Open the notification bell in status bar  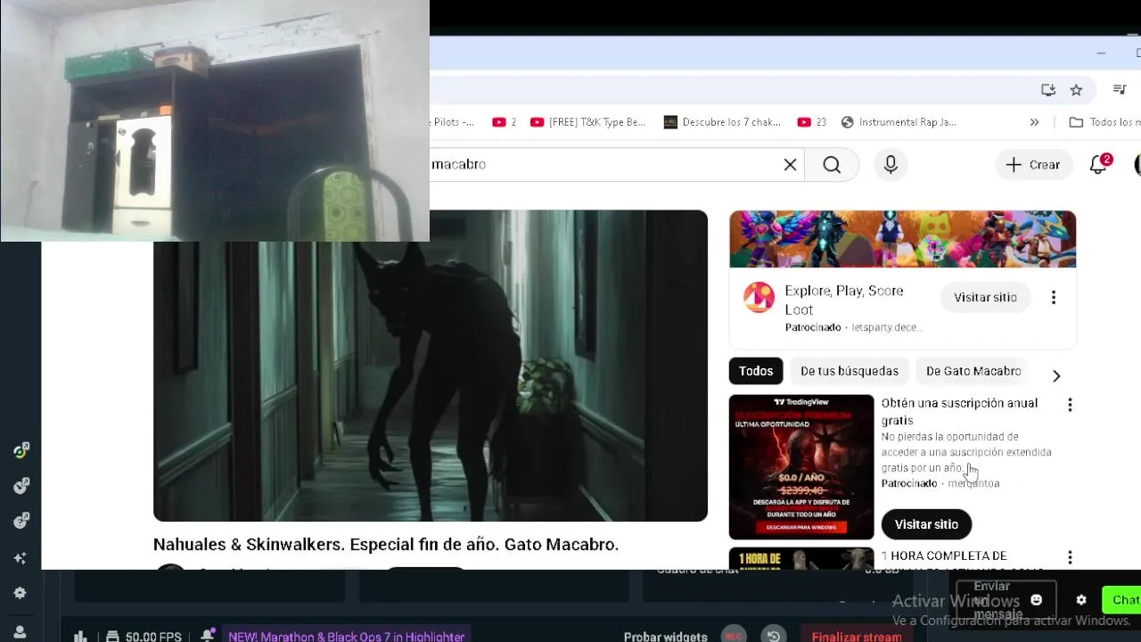[x=207, y=636]
